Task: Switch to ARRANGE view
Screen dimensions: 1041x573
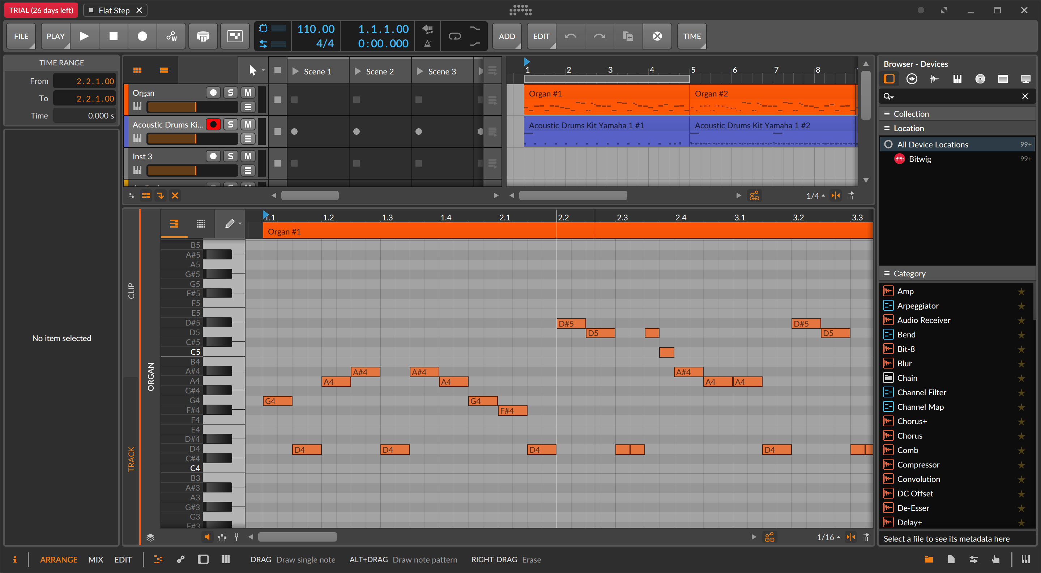Action: (59, 560)
